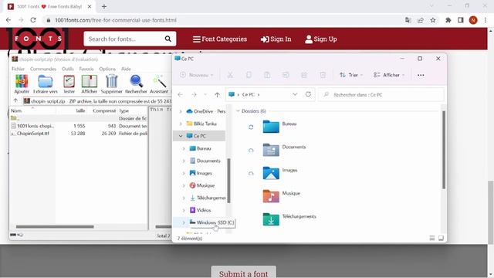
Task: Click the WinRAR Afficher book icon
Action: pyautogui.click(x=90, y=84)
